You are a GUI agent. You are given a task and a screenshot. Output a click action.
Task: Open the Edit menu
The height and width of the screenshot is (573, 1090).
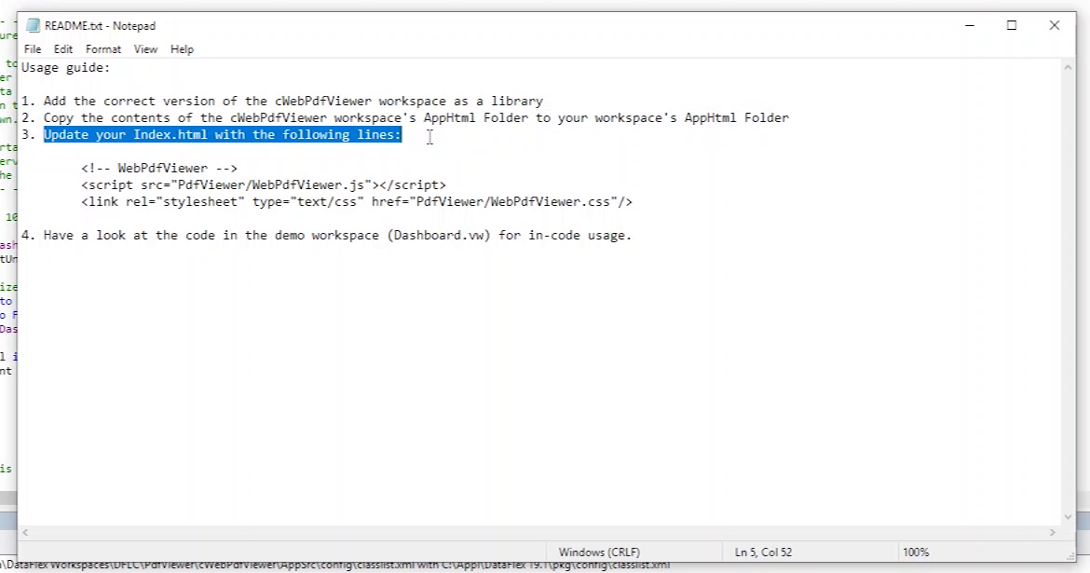[x=63, y=49]
